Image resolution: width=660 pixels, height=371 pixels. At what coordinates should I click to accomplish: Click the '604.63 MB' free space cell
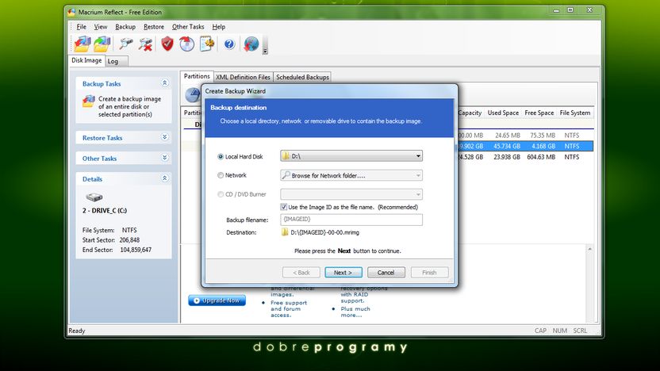tap(541, 157)
